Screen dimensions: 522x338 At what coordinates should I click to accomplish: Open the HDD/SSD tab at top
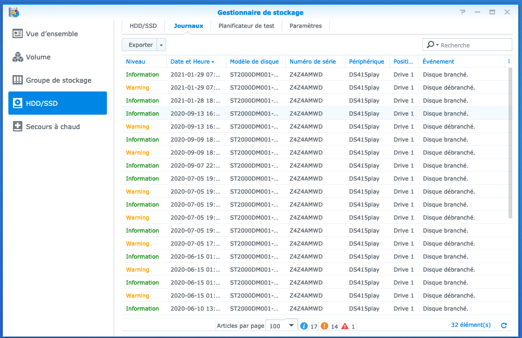[143, 26]
